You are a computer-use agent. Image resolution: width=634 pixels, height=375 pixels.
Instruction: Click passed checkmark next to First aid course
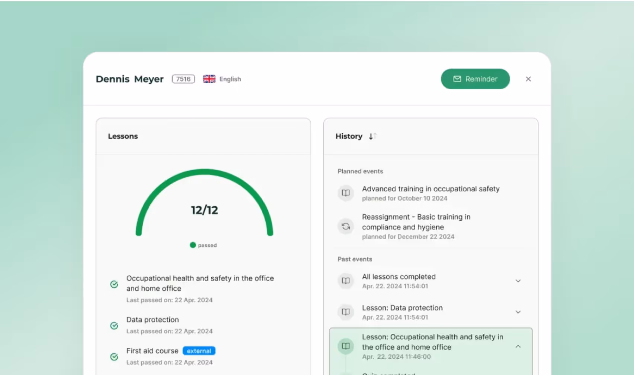click(x=114, y=357)
